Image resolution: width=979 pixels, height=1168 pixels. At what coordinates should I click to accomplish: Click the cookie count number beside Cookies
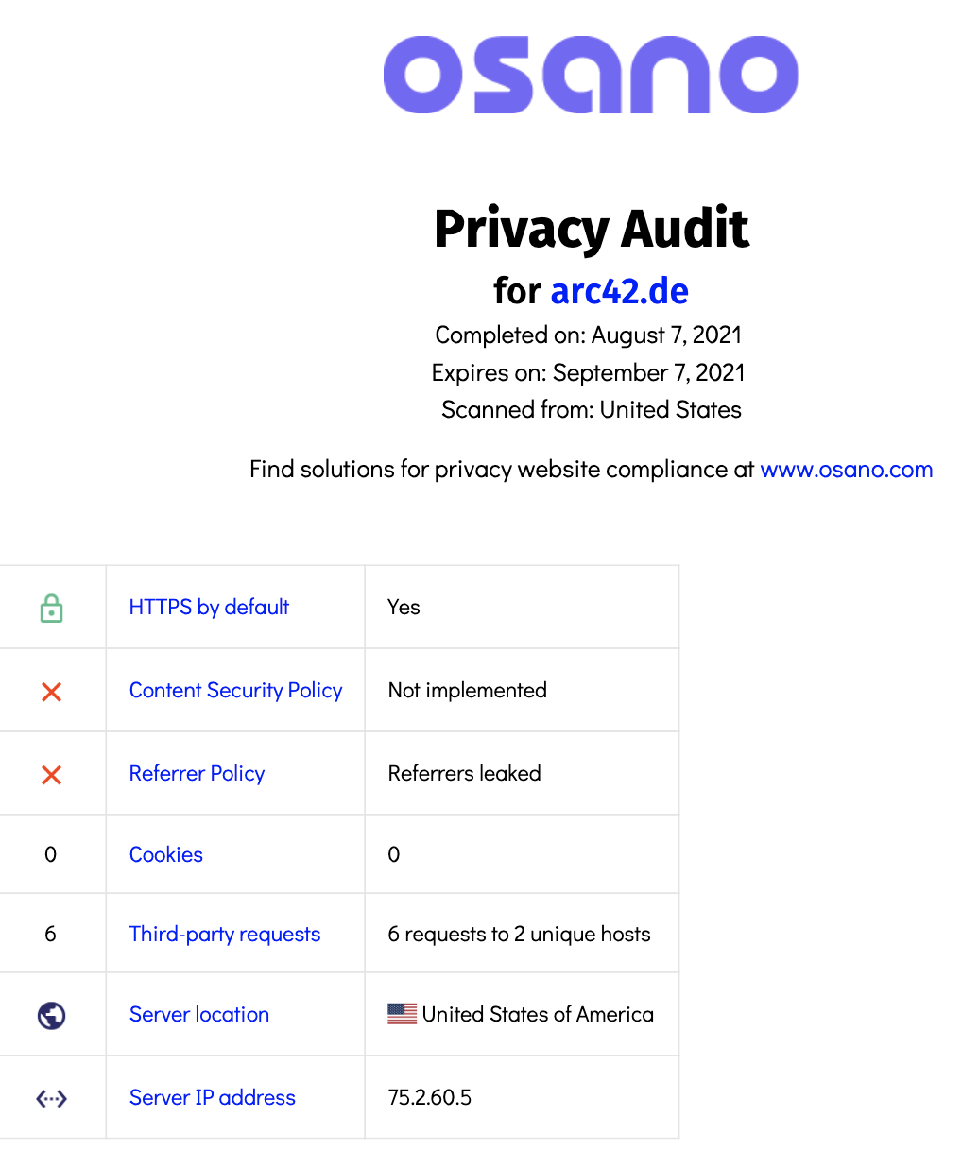point(51,855)
